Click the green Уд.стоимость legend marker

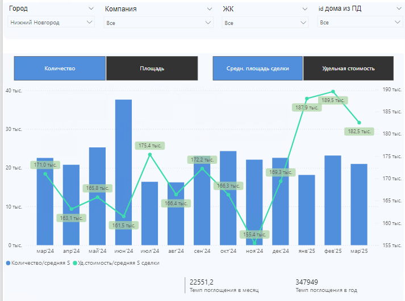(75, 263)
